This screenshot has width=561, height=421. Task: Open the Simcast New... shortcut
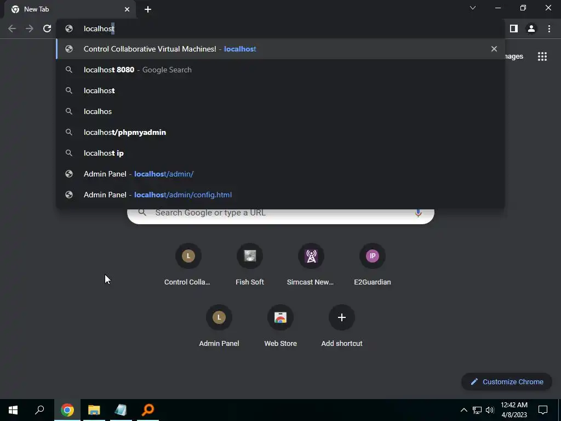coord(311,265)
